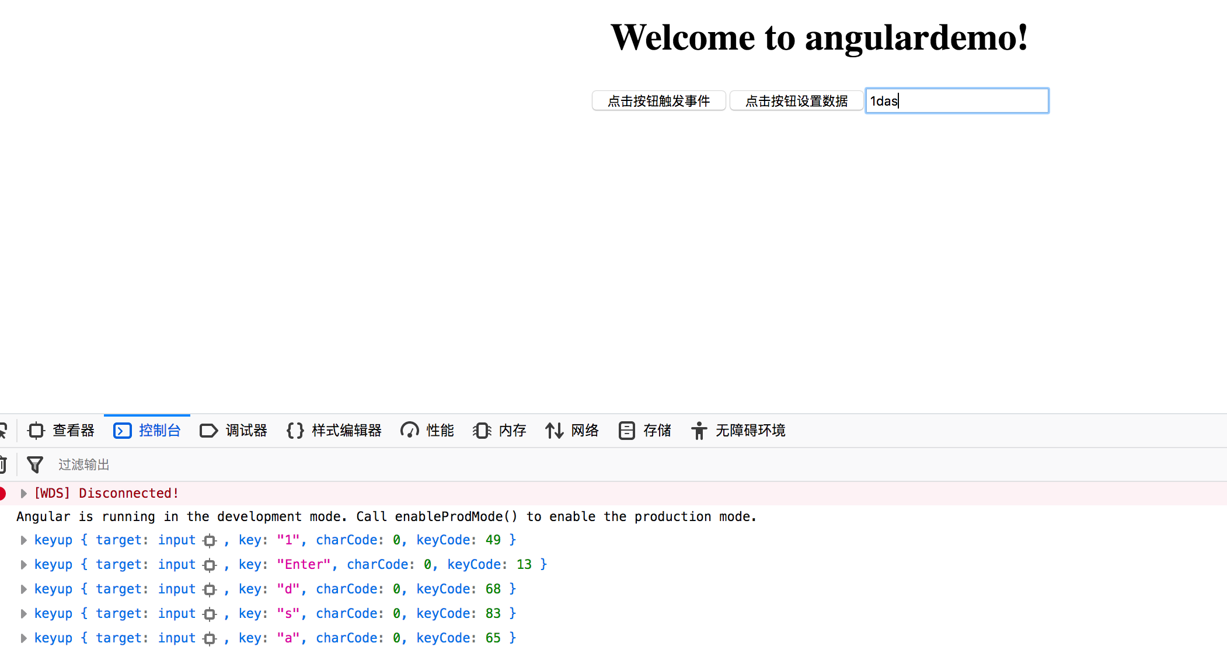Click the Welcome to angulardemo! heading
This screenshot has height=650, width=1227.
(x=819, y=37)
